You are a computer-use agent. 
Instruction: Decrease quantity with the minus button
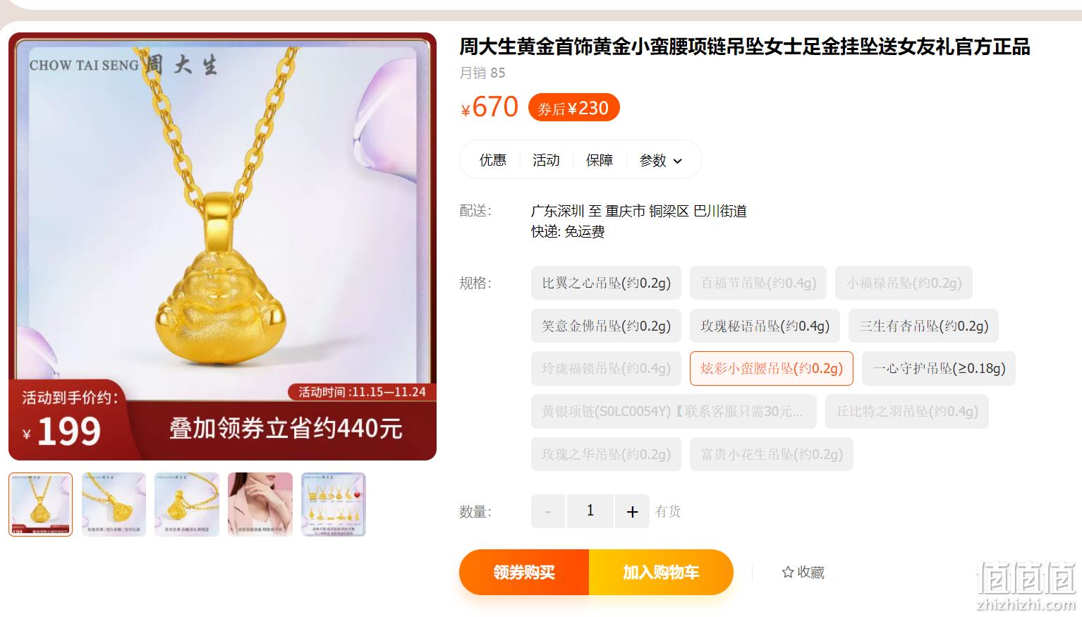point(548,511)
